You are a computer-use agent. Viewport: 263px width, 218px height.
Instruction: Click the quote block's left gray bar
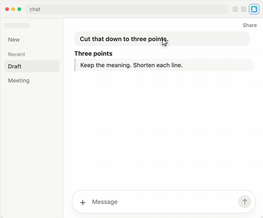pyautogui.click(x=75, y=65)
